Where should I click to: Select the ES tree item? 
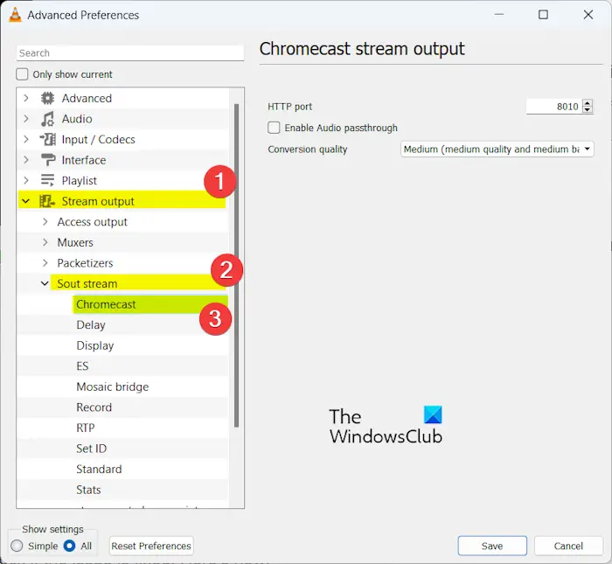point(82,366)
